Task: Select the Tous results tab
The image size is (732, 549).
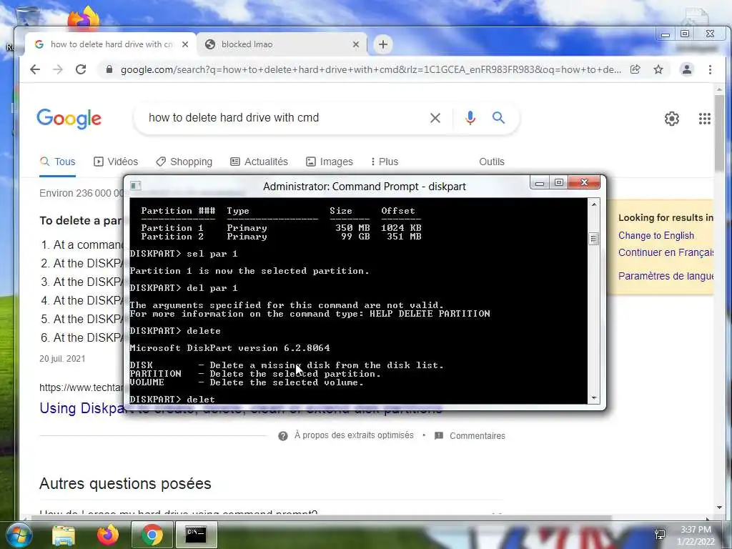Action: point(57,162)
